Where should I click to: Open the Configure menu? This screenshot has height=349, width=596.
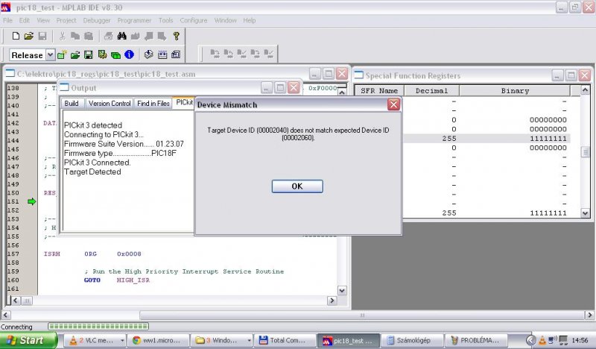[194, 21]
